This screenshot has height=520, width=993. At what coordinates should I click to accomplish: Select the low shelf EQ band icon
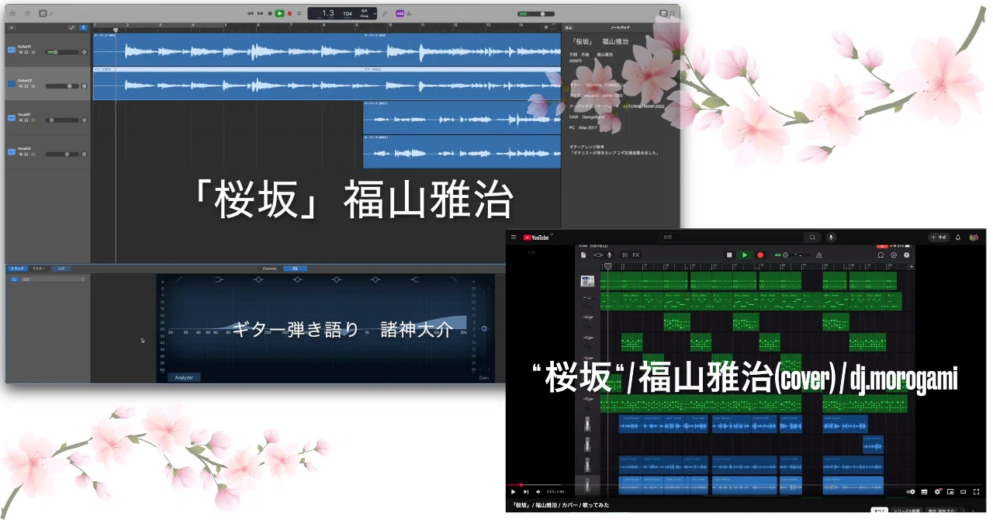(220, 279)
